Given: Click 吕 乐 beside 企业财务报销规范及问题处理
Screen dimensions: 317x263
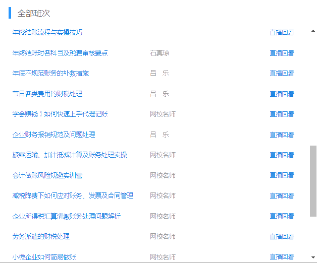Looking at the screenshot, I should pyautogui.click(x=160, y=135).
